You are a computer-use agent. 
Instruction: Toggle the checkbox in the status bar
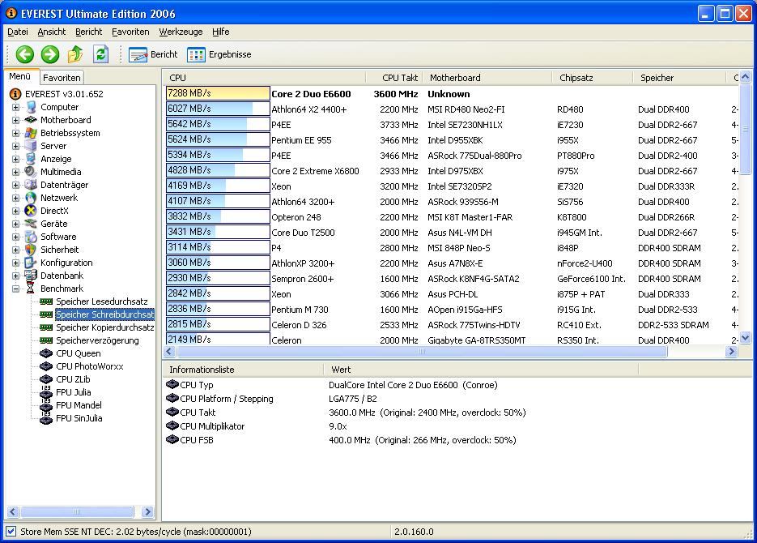pos(11,532)
